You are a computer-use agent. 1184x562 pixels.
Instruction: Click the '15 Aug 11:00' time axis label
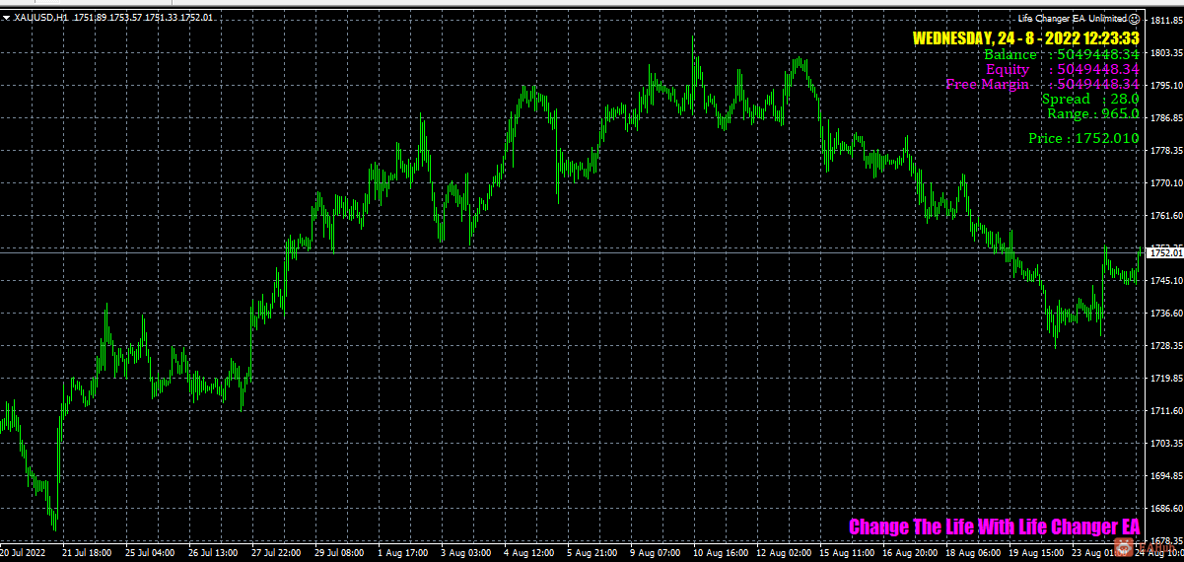846,554
